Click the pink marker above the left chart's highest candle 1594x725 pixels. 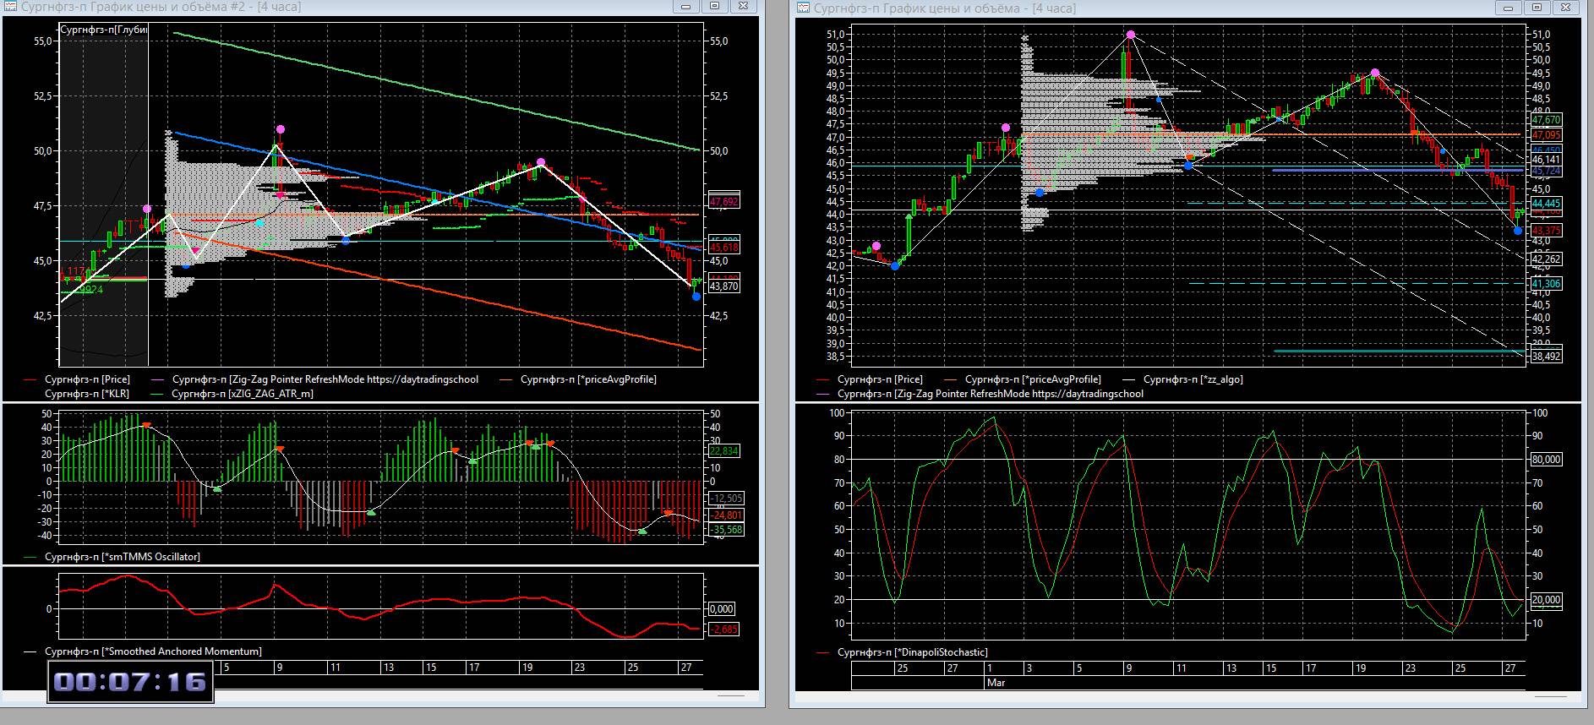[x=281, y=129]
